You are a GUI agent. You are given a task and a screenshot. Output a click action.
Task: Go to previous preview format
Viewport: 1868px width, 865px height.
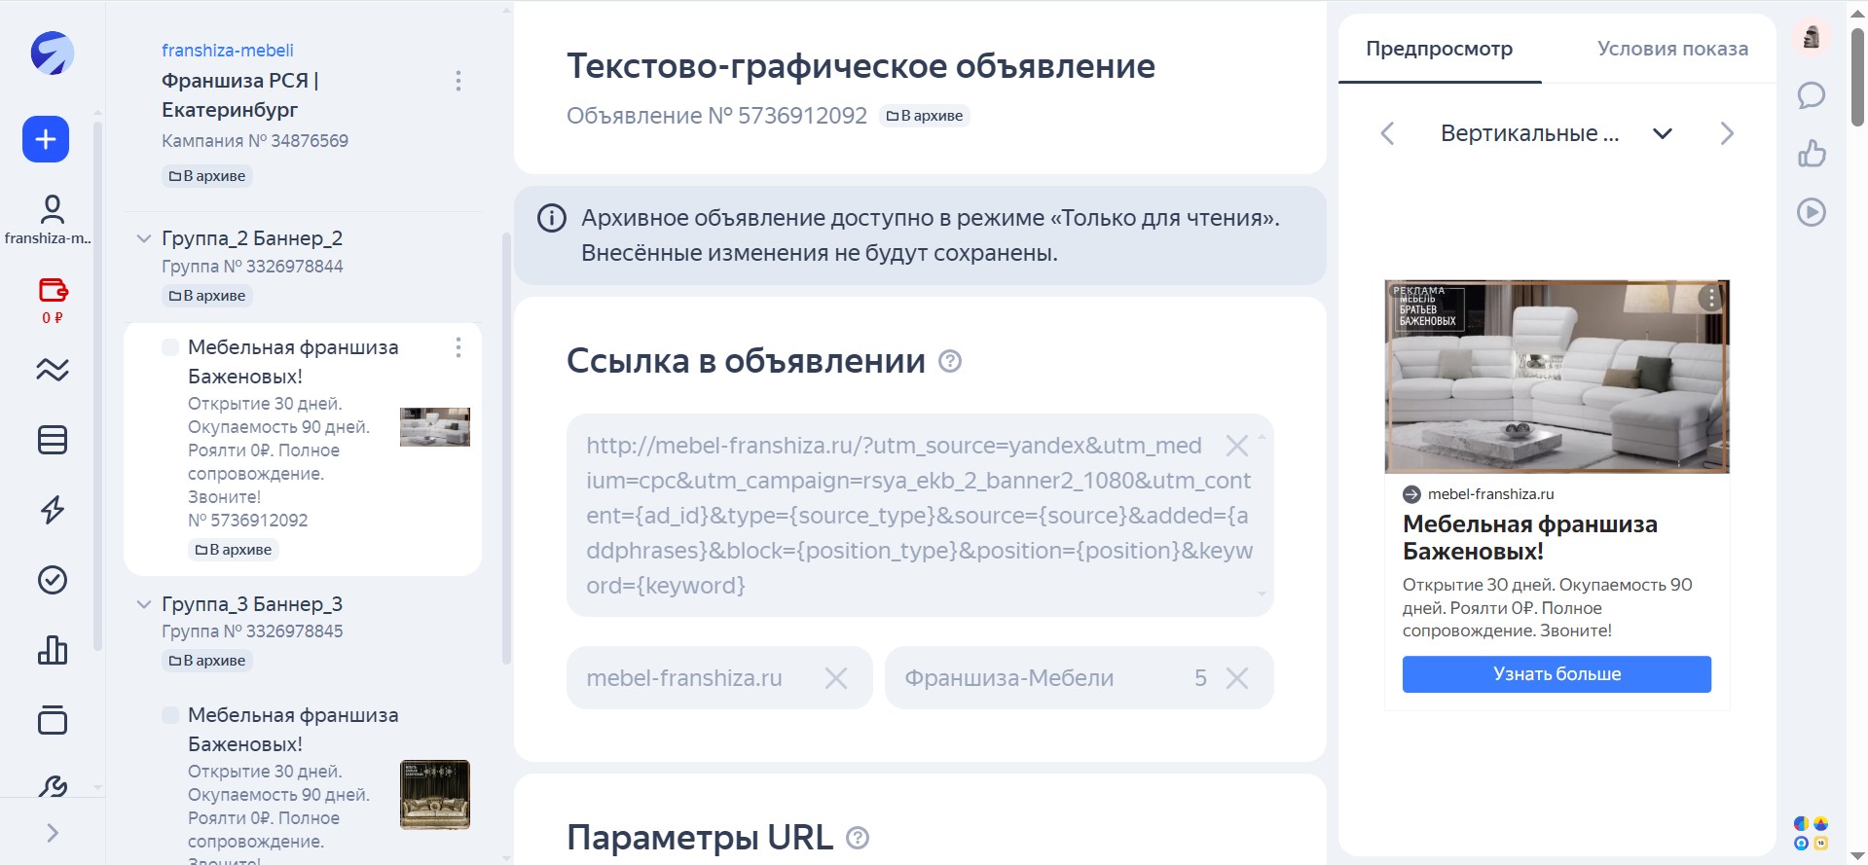pyautogui.click(x=1388, y=133)
